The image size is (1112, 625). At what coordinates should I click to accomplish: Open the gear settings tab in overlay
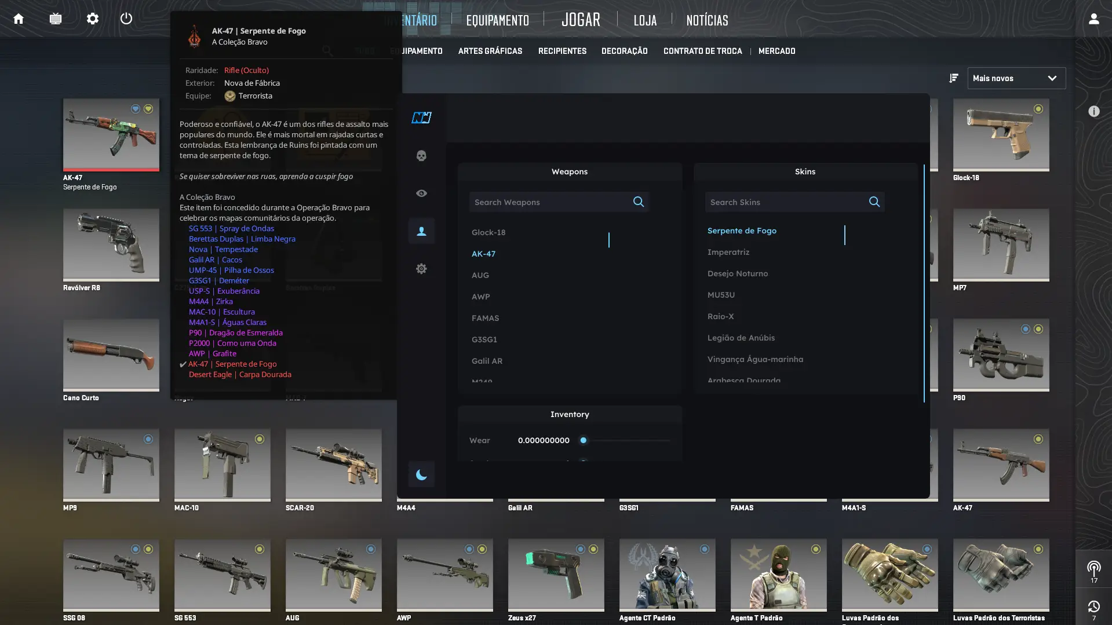click(421, 269)
